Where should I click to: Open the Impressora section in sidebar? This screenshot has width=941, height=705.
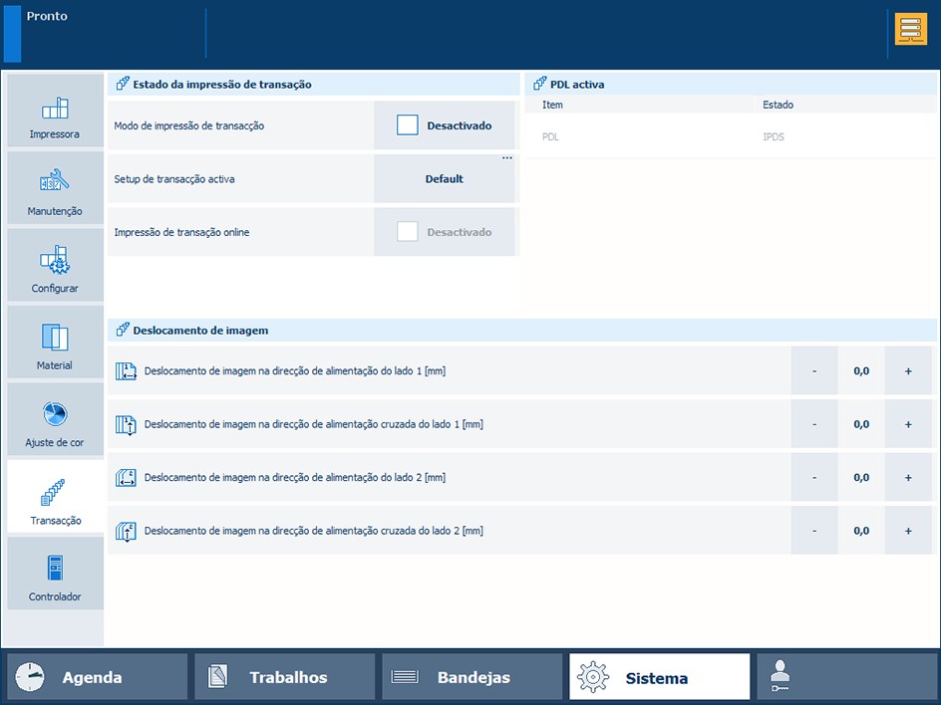pos(55,112)
